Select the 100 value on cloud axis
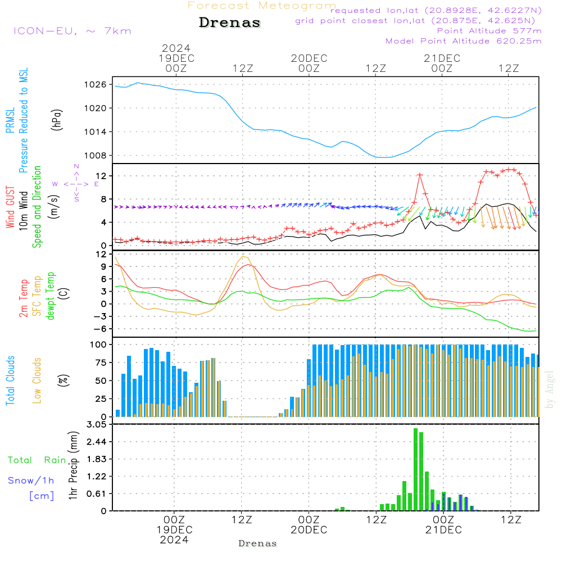Viewport: 562px width, 562px height. click(98, 345)
